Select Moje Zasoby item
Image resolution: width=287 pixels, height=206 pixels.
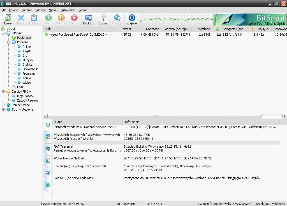tap(26, 96)
